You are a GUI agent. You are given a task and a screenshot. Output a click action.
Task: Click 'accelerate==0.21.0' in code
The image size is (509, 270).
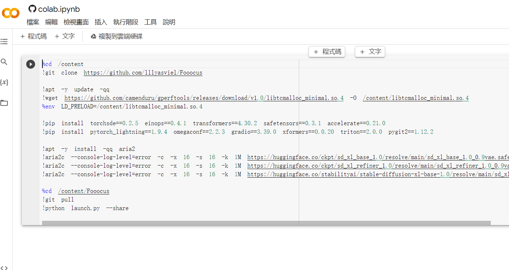356,123
